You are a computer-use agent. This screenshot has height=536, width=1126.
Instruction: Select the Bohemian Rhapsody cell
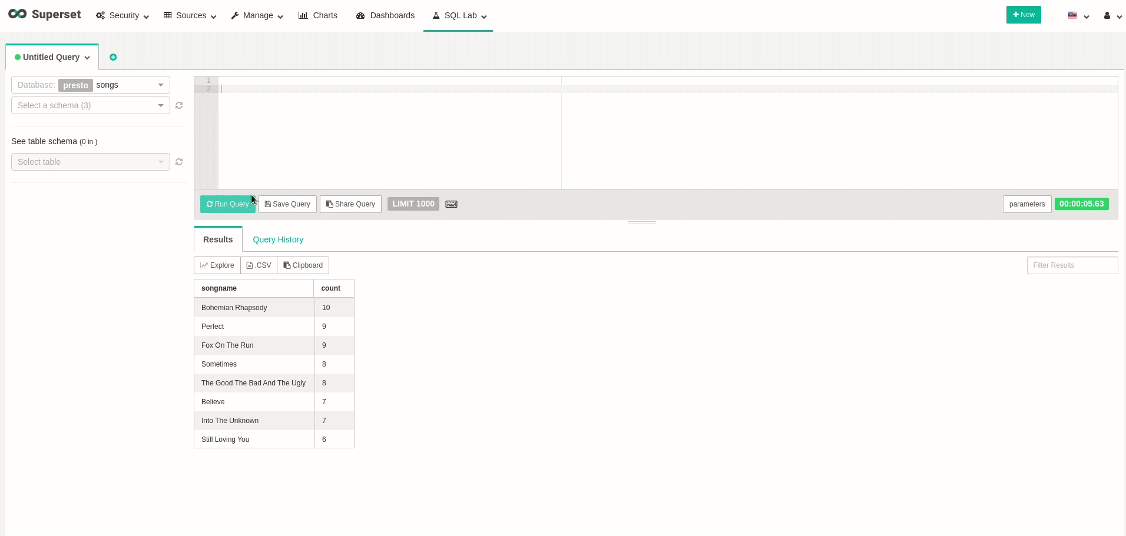[x=254, y=308]
